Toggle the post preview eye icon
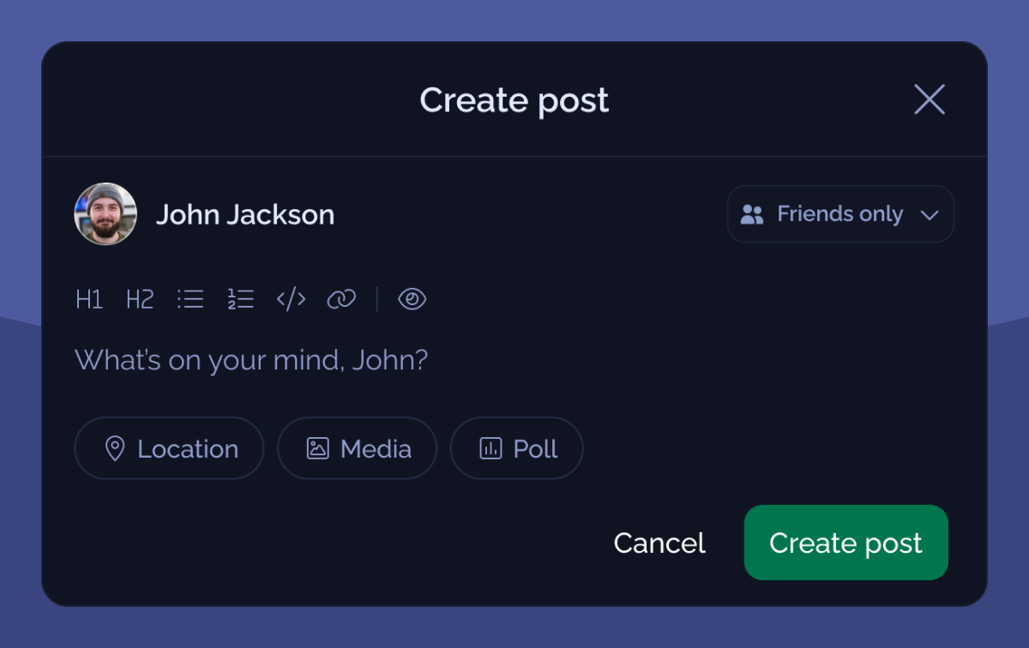 tap(412, 299)
